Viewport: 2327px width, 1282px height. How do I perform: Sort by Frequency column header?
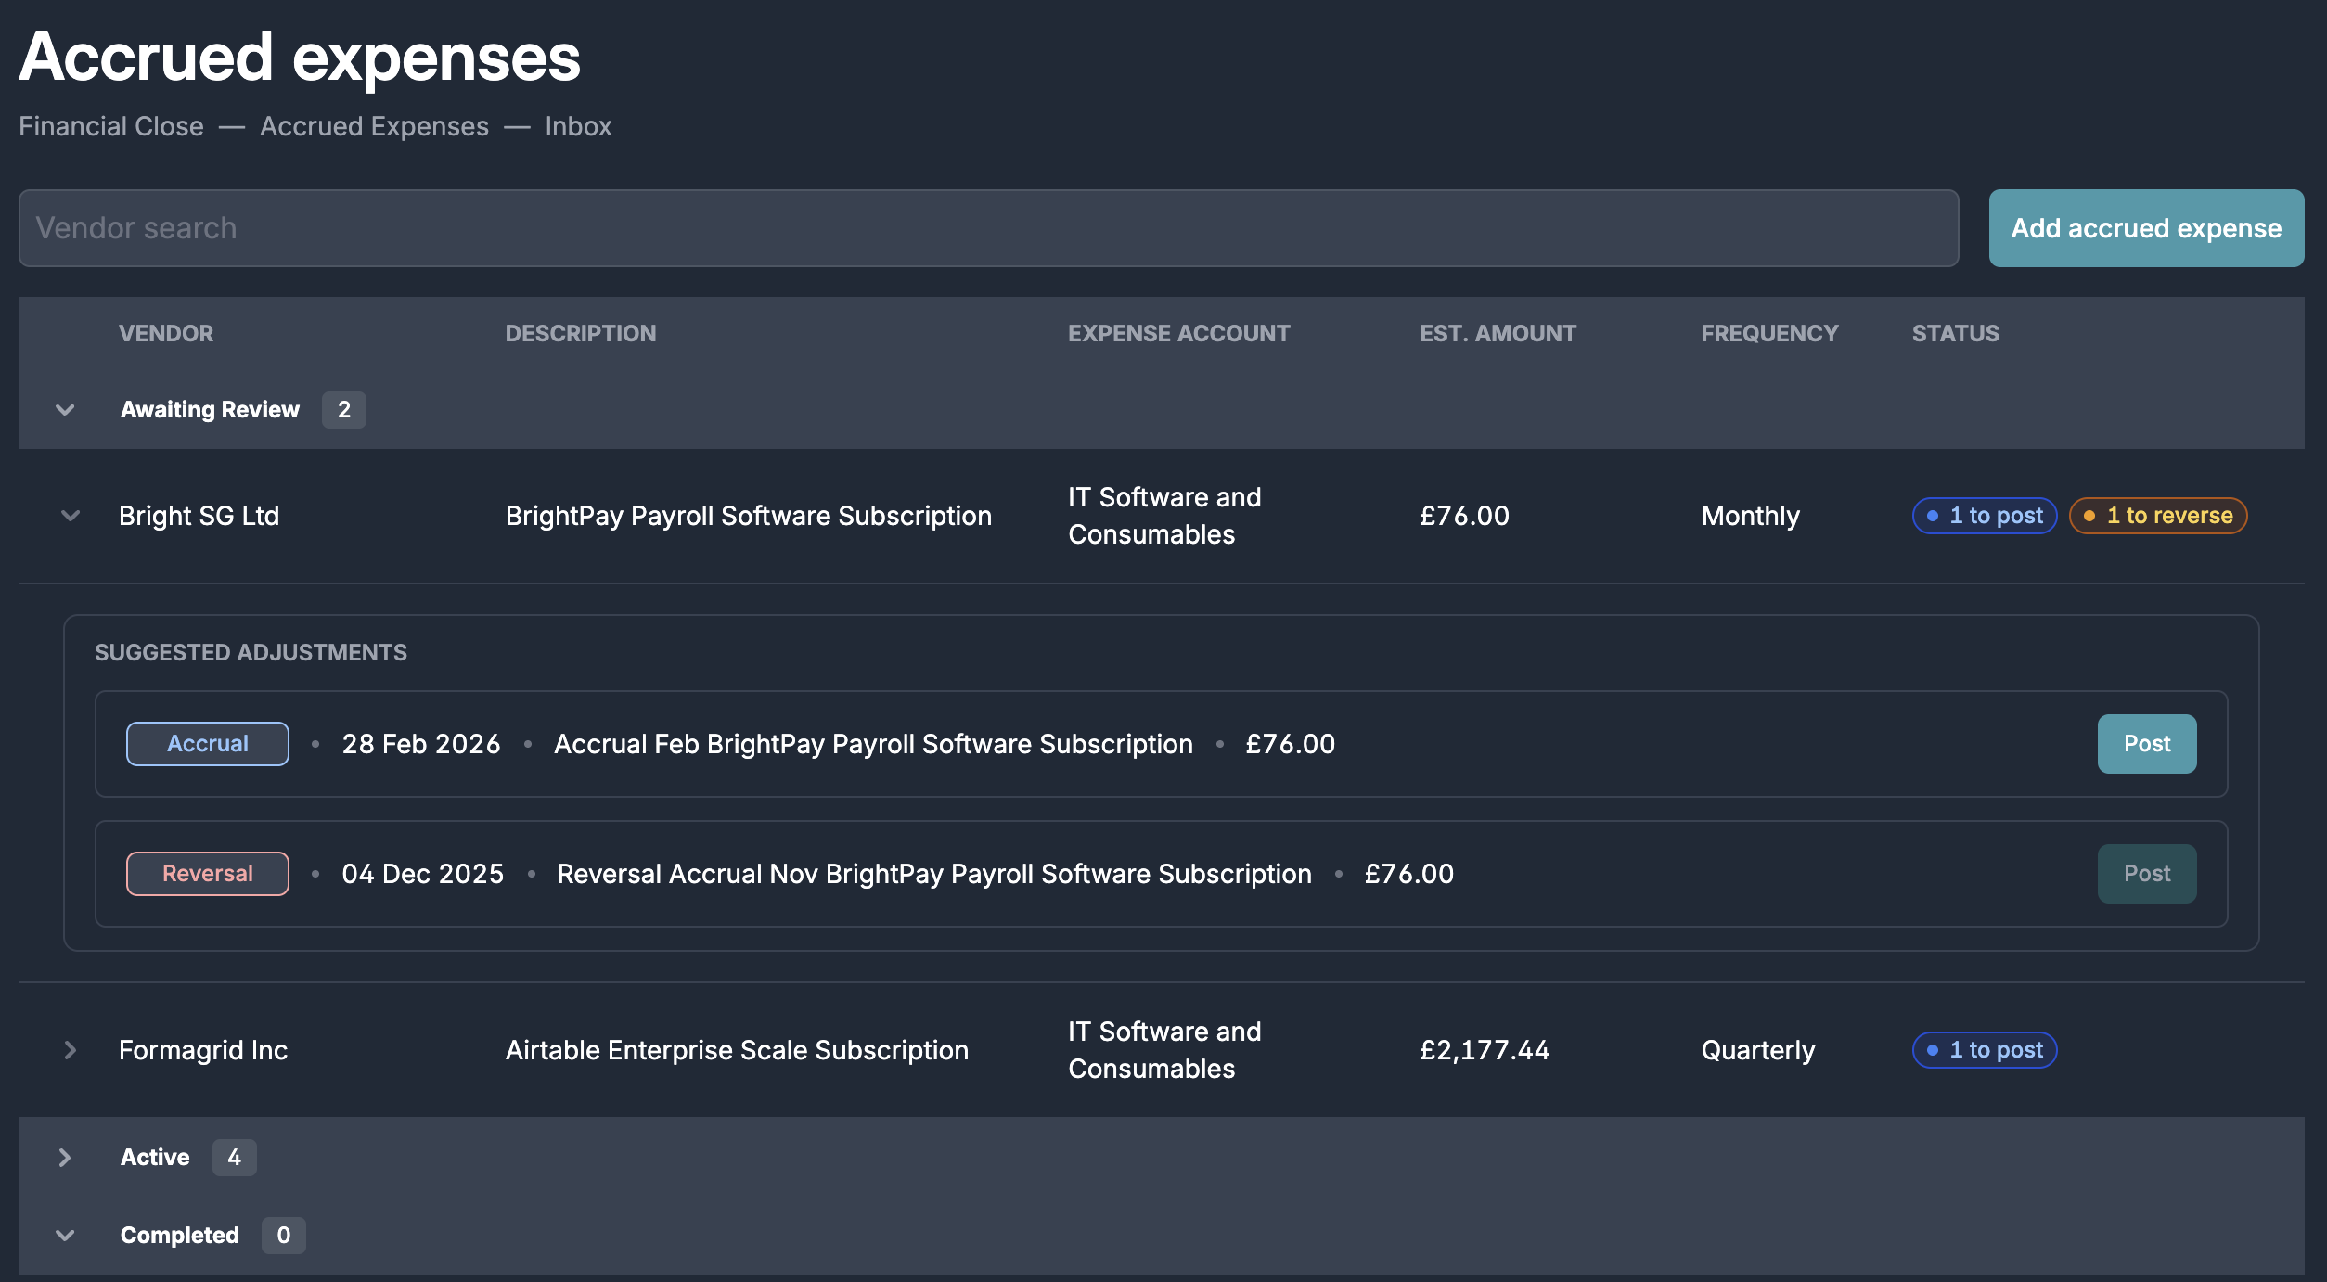[1769, 333]
